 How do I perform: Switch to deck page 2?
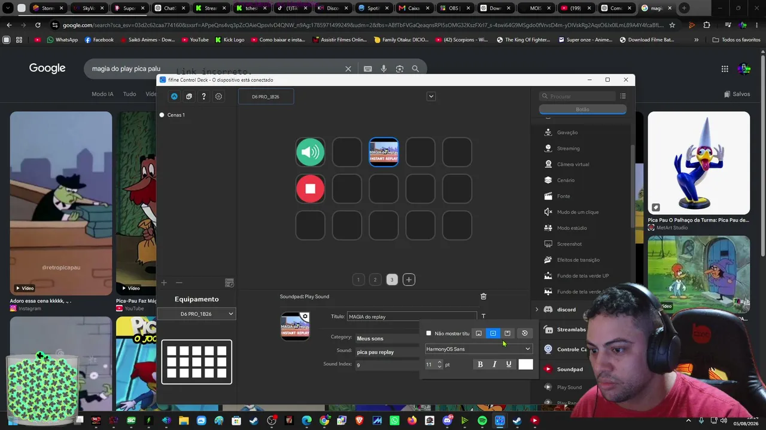click(375, 279)
